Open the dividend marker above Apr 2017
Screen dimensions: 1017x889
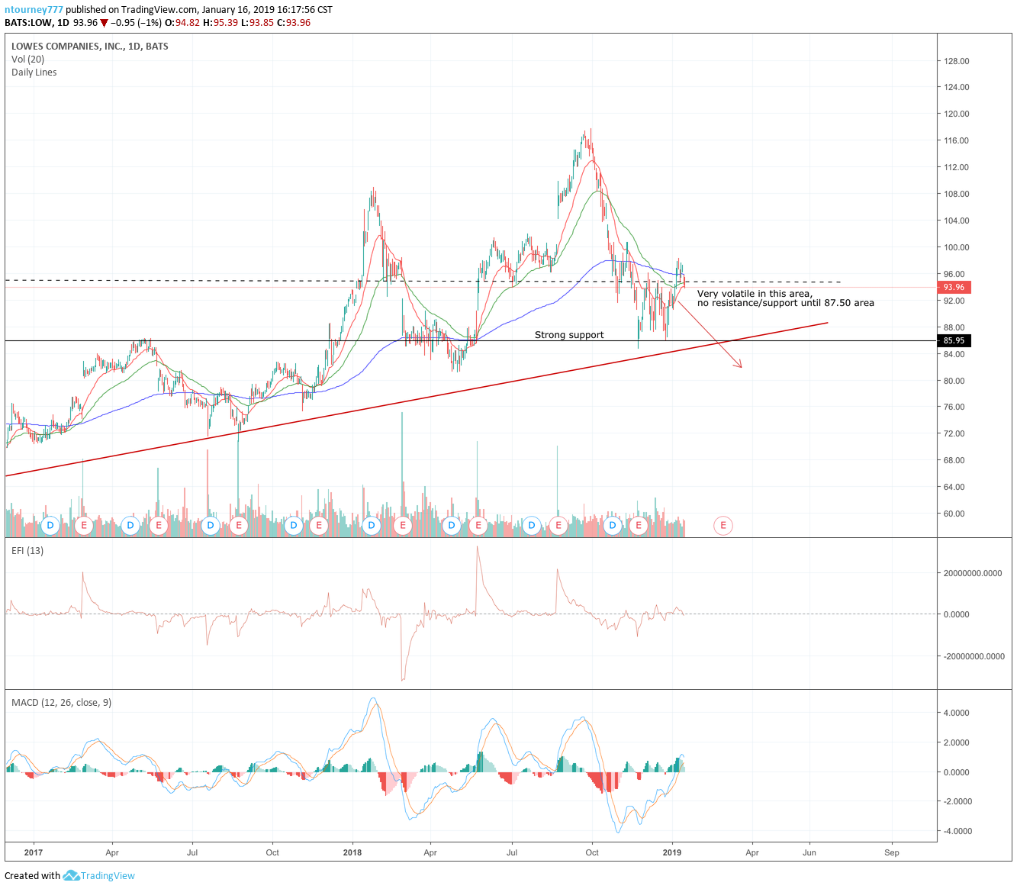[130, 525]
